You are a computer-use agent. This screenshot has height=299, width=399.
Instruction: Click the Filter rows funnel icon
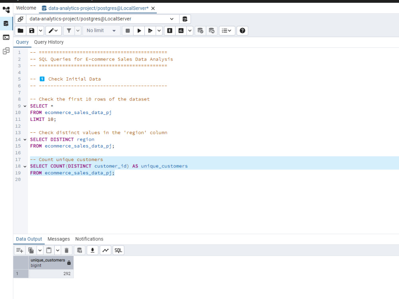pyautogui.click(x=69, y=31)
